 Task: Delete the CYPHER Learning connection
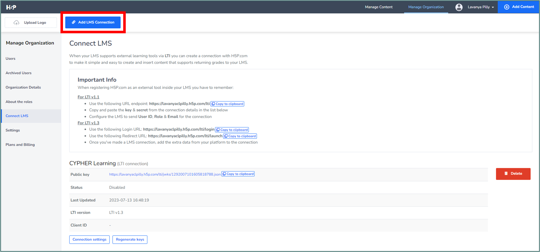coord(513,174)
